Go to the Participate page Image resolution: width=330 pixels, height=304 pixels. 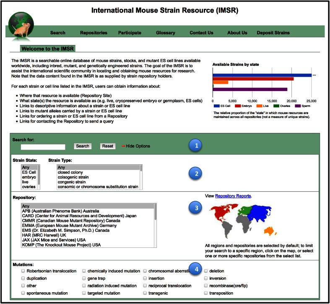pos(130,33)
